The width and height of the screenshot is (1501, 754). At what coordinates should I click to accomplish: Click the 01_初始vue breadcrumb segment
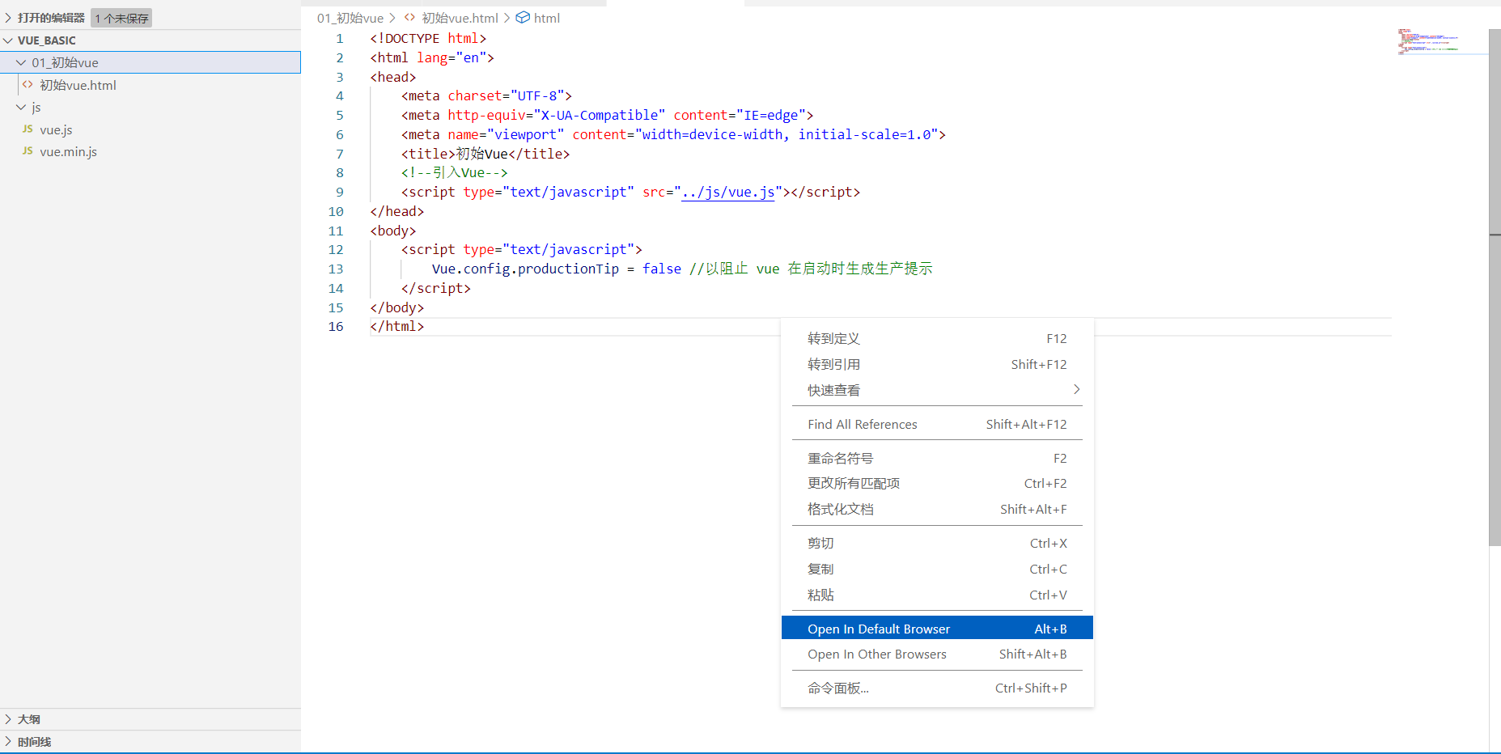tap(350, 18)
